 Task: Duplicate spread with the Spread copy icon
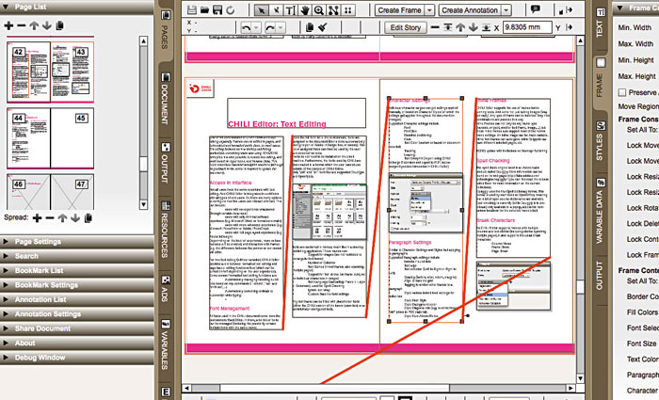(88, 218)
